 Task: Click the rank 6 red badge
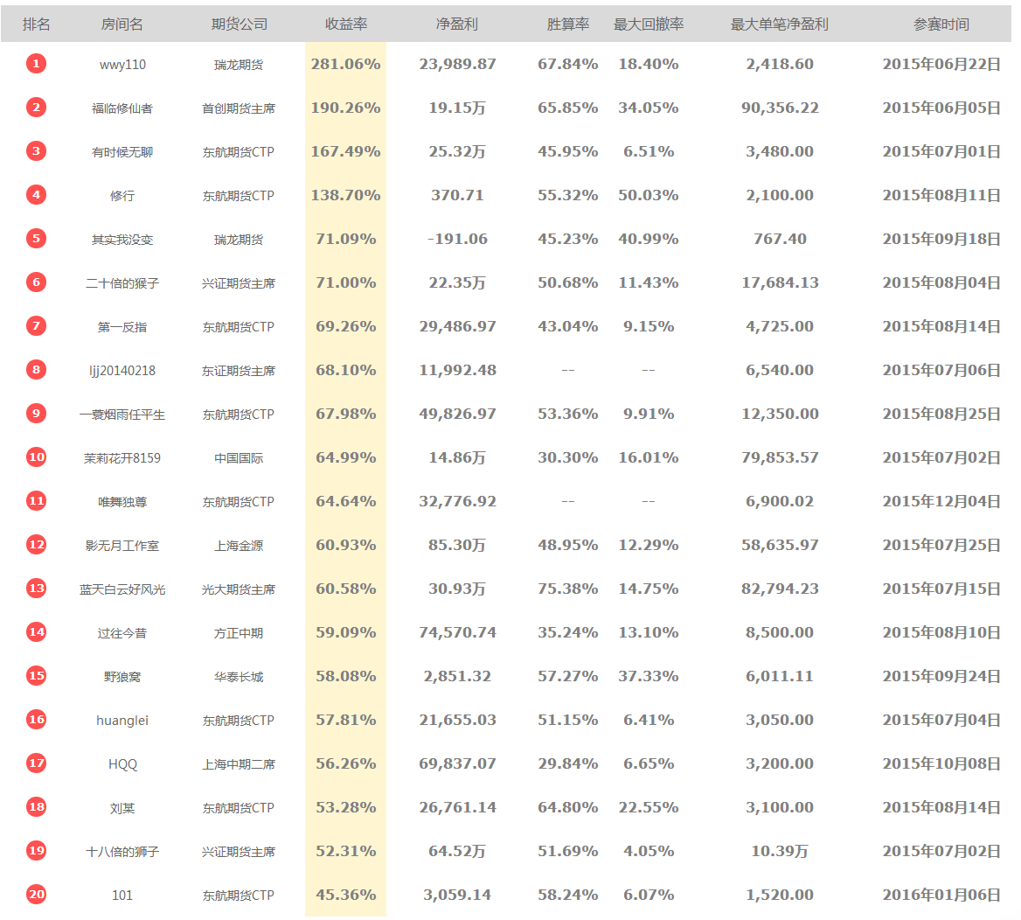[x=37, y=282]
